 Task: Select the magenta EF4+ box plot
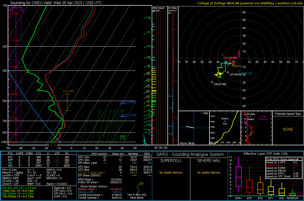tap(239, 174)
